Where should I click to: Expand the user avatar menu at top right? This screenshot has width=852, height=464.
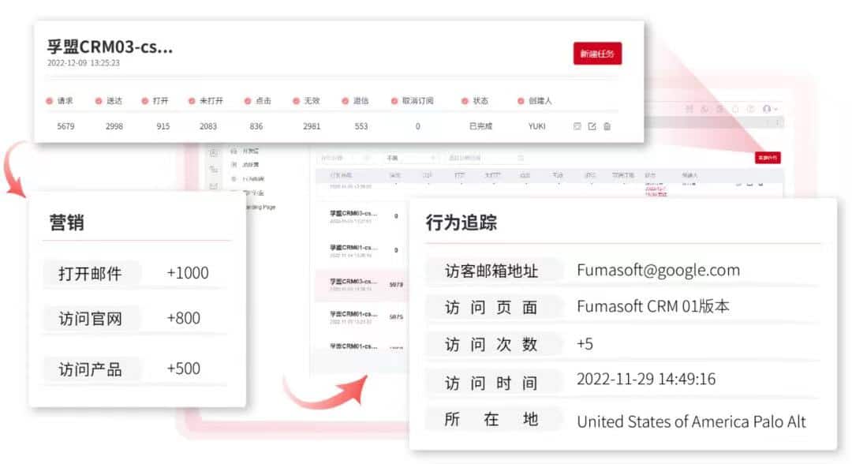tap(769, 109)
